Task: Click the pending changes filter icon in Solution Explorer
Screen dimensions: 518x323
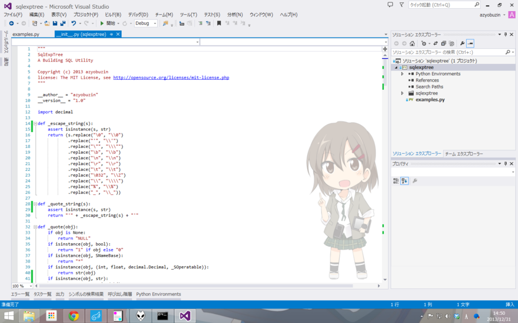Action: coord(424,43)
